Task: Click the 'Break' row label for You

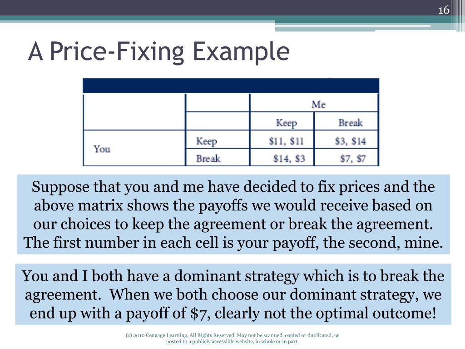Action: [218, 158]
